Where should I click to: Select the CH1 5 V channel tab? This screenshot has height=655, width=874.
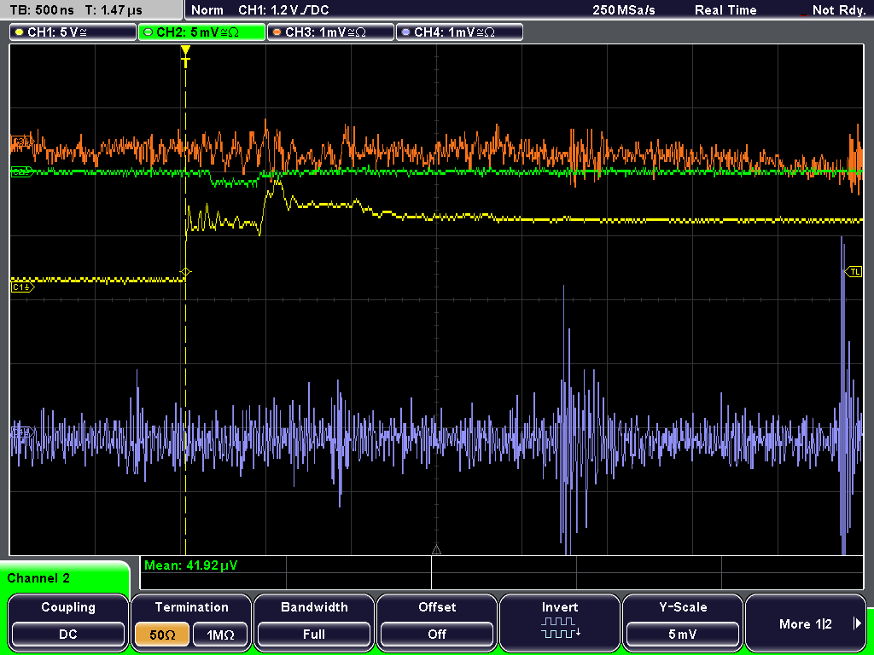click(73, 32)
